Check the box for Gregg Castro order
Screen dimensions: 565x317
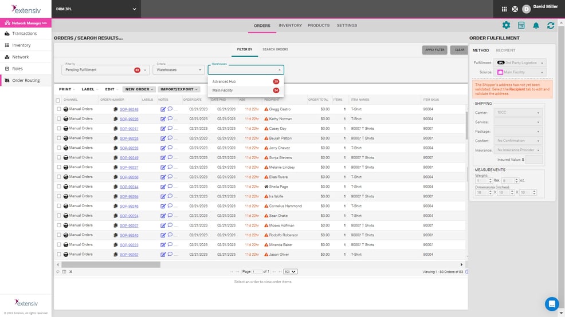click(x=58, y=109)
